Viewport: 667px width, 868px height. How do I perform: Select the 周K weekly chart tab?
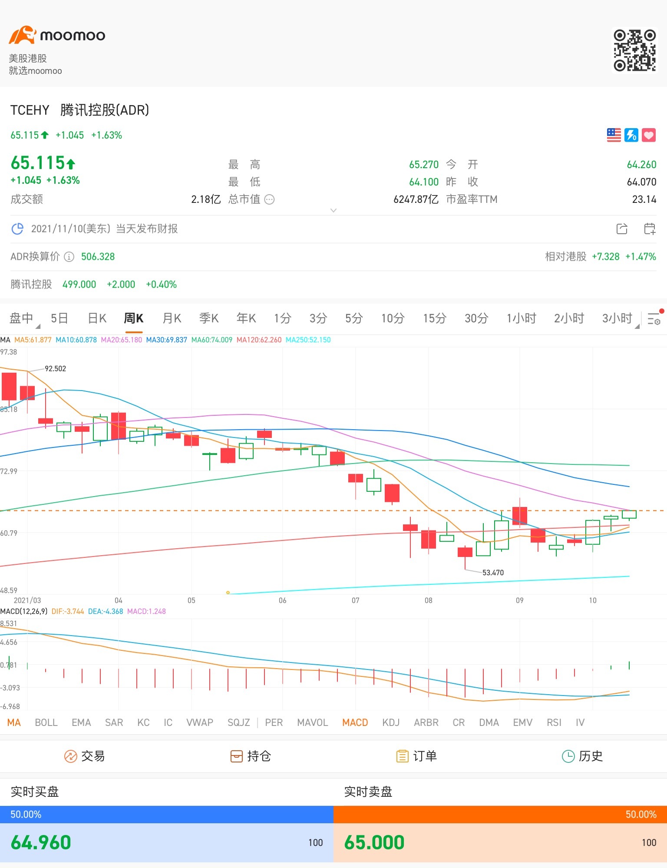[x=133, y=318]
